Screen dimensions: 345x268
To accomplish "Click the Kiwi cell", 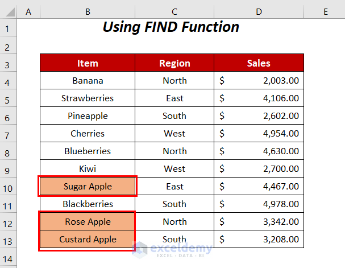I will coord(88,168).
